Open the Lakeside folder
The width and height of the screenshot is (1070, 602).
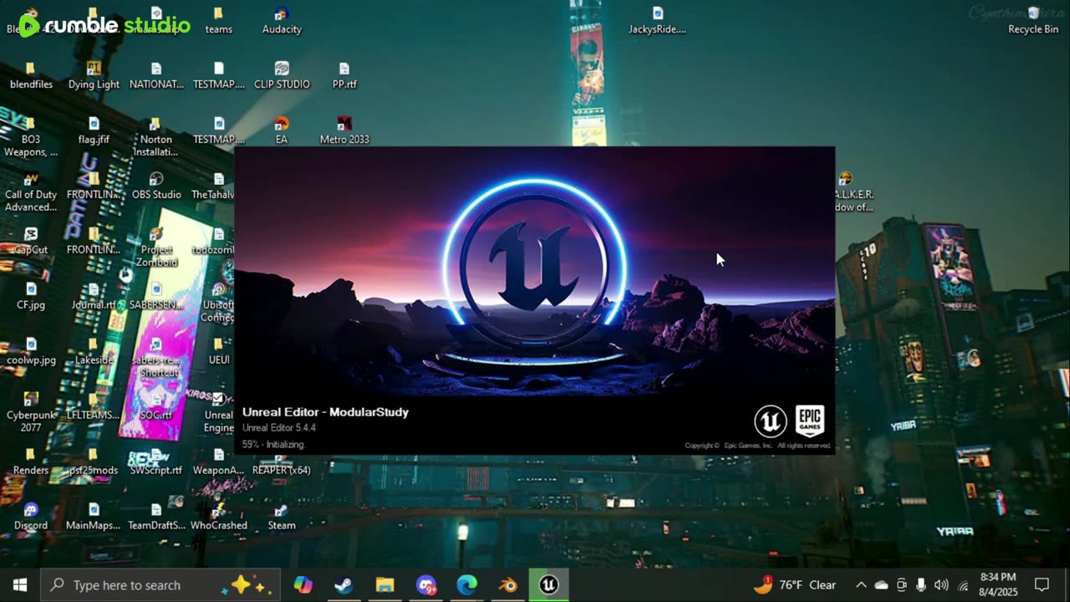click(94, 352)
